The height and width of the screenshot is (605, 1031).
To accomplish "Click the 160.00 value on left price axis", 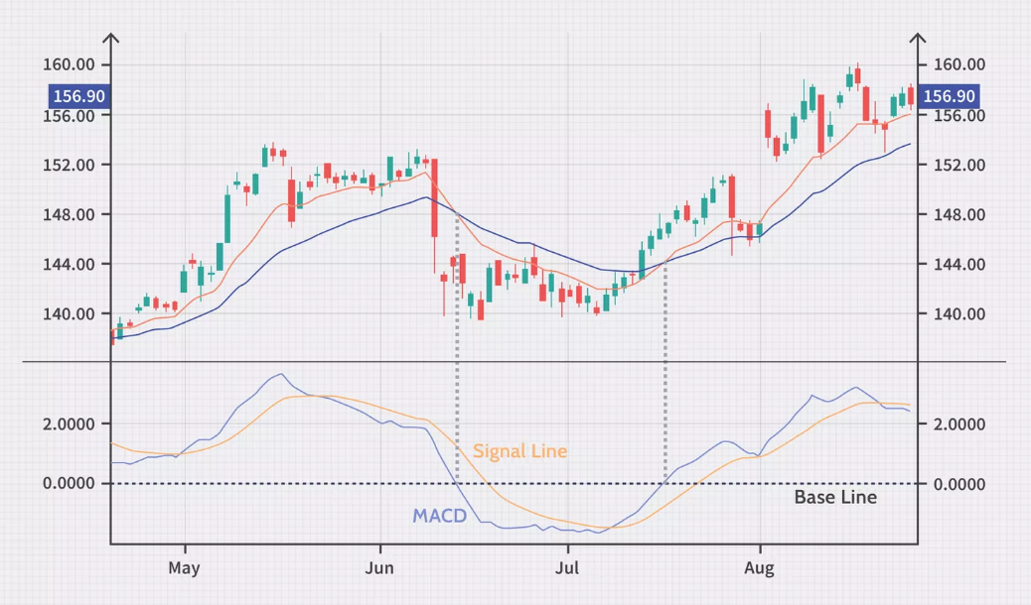I will (70, 64).
